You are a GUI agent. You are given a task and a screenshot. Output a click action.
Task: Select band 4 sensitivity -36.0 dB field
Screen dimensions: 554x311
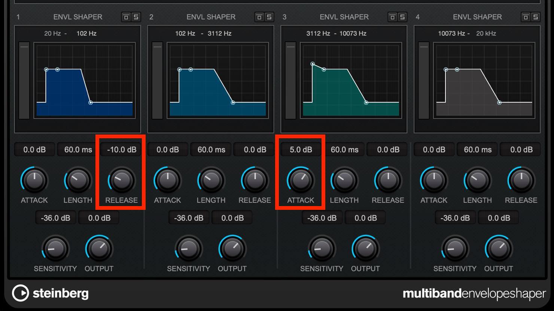click(x=455, y=218)
